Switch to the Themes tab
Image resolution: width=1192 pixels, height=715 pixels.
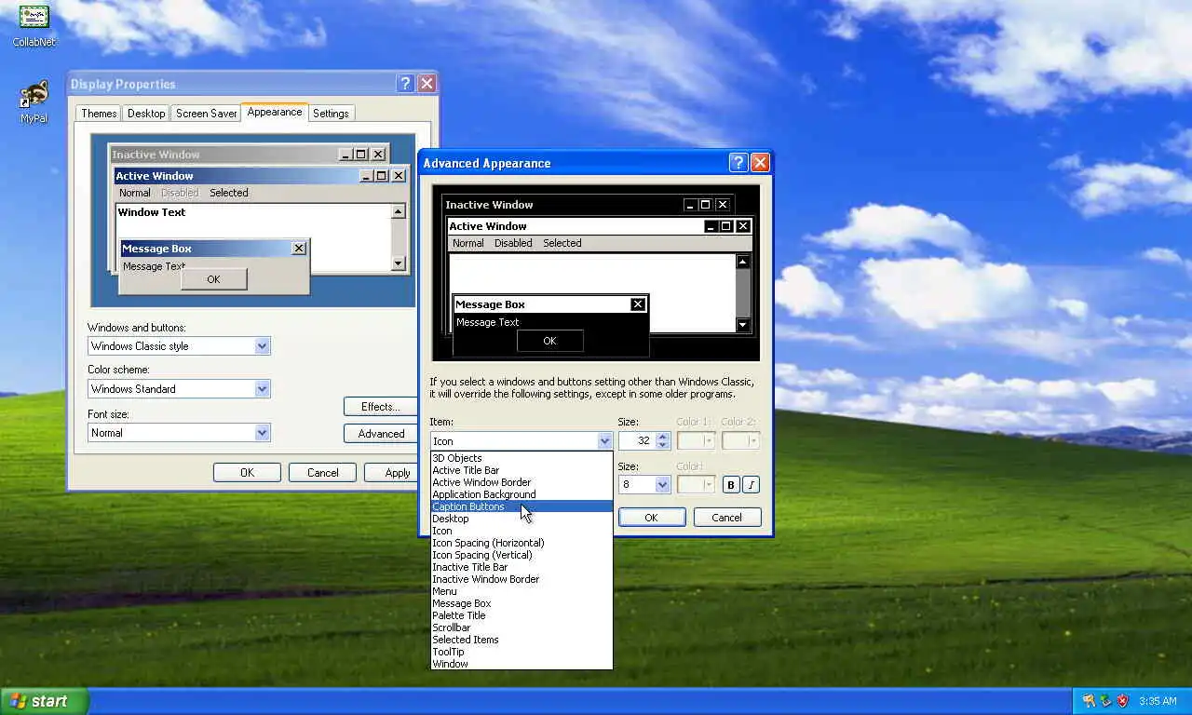coord(99,114)
